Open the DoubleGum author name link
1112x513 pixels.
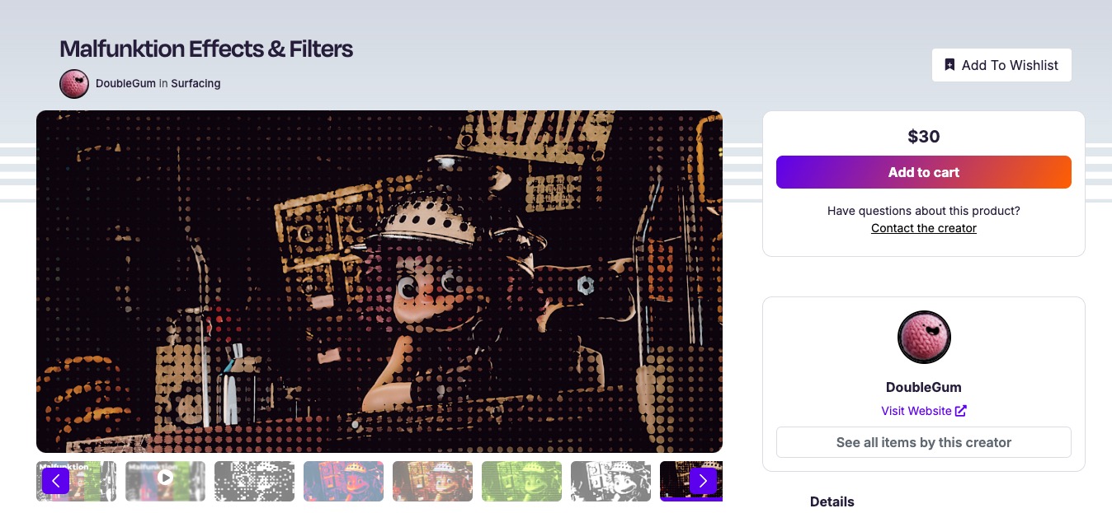[x=125, y=83]
